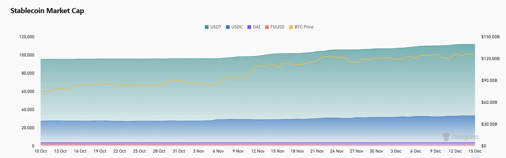Click the BTC Price yellow legend square
The image size is (506, 158).
(x=291, y=27)
